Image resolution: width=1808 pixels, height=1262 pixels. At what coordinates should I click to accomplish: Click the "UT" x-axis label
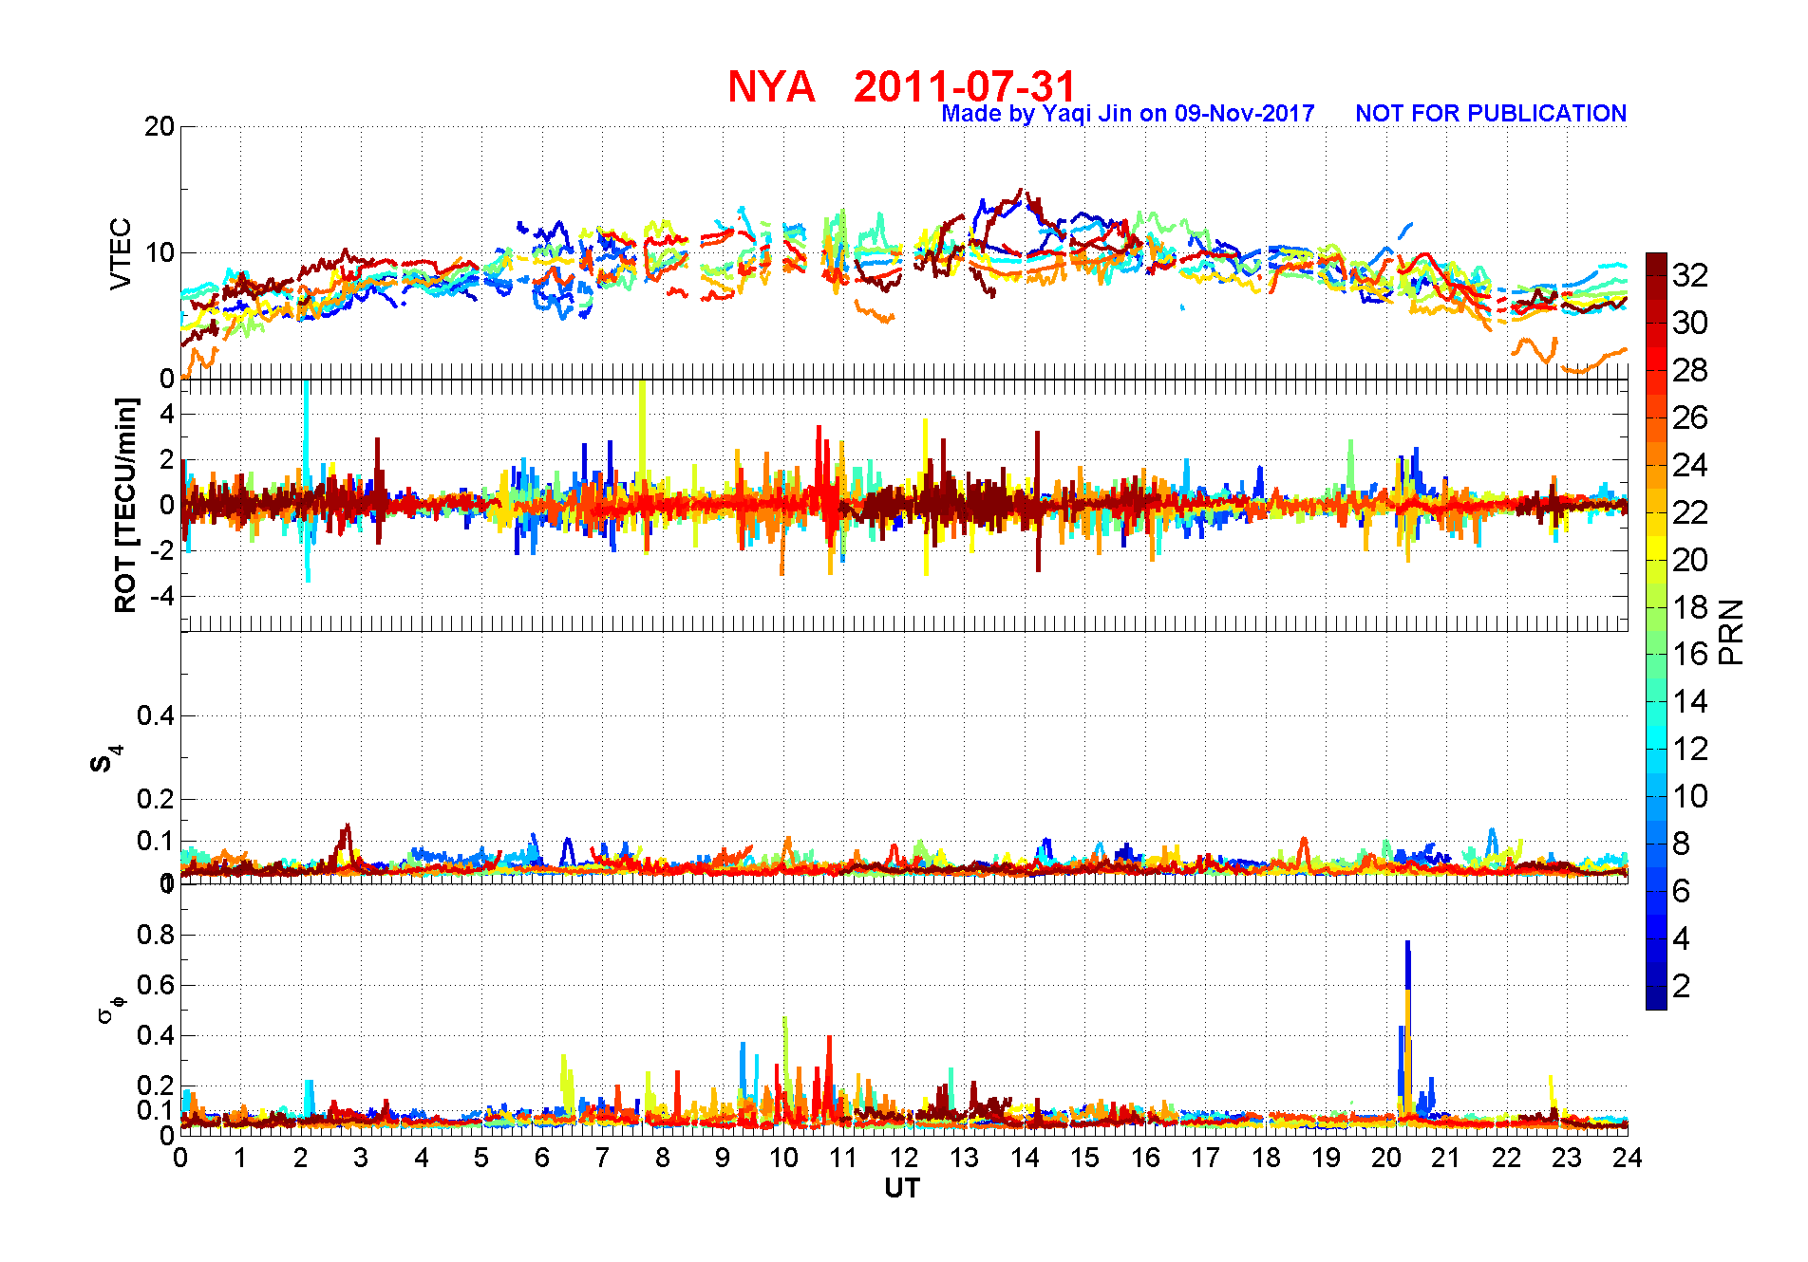click(x=902, y=1188)
